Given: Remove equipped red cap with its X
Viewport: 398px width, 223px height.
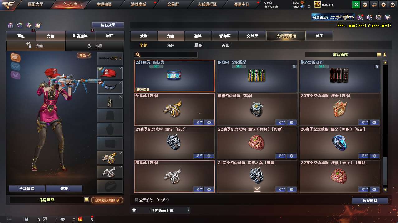Looking at the screenshot, I should pyautogui.click(x=121, y=68).
